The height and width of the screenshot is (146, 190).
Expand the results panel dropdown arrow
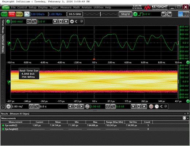[185, 114]
